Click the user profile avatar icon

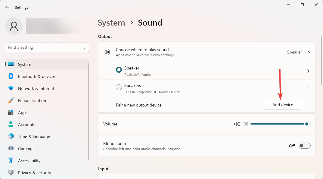(14, 26)
